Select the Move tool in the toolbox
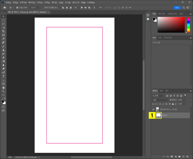The image size is (193, 159). 4,16
